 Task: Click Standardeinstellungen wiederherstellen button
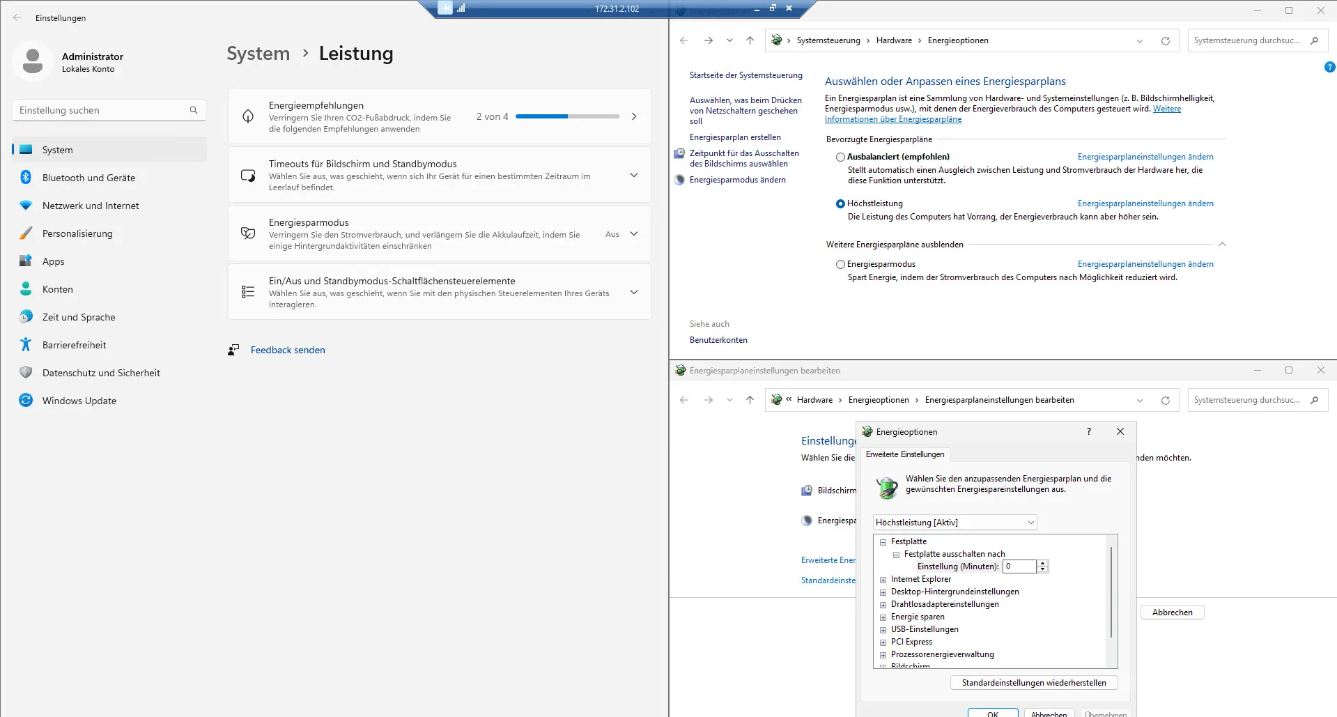[x=1034, y=683]
